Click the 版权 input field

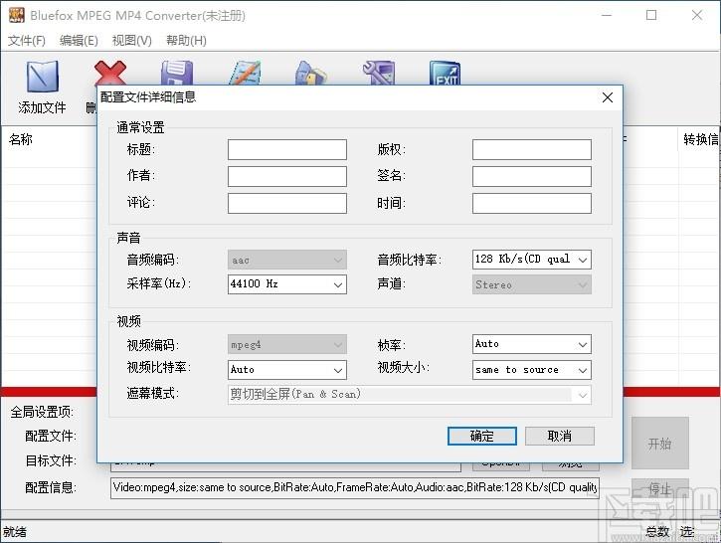(x=532, y=150)
